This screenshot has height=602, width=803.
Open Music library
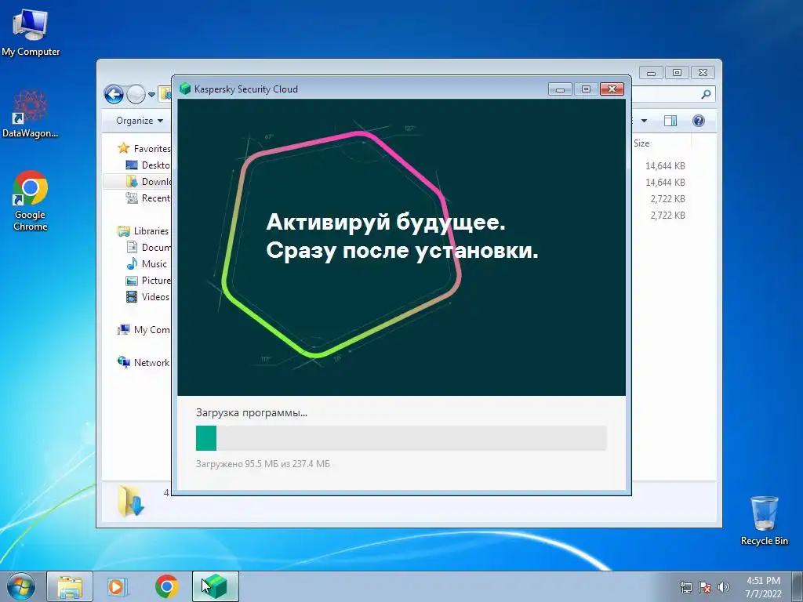coord(147,263)
